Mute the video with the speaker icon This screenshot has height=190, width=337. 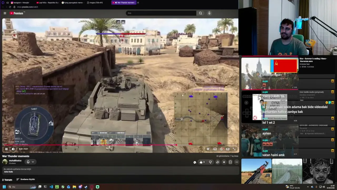pyautogui.click(x=13, y=149)
